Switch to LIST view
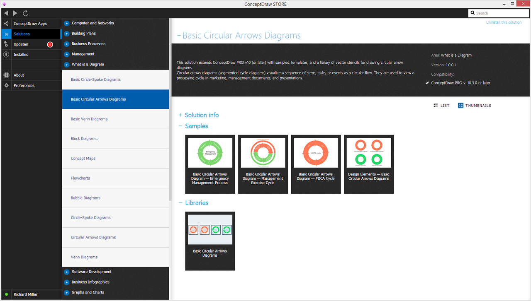 pyautogui.click(x=441, y=106)
